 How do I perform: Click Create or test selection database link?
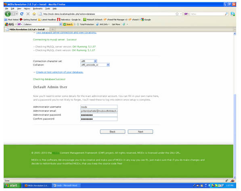point(59,72)
